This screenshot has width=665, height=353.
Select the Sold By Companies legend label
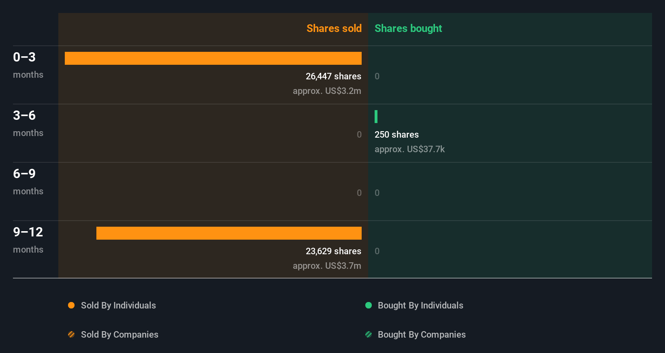119,335
